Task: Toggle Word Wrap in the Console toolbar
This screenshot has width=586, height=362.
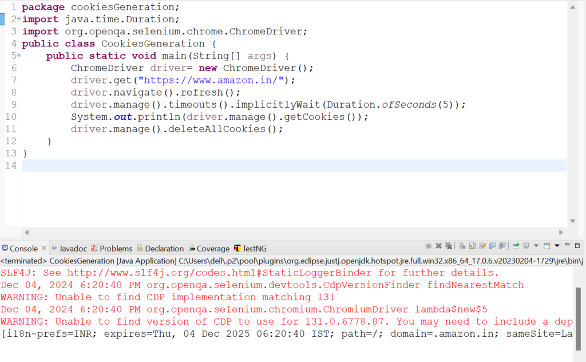Action: pyautogui.click(x=482, y=246)
